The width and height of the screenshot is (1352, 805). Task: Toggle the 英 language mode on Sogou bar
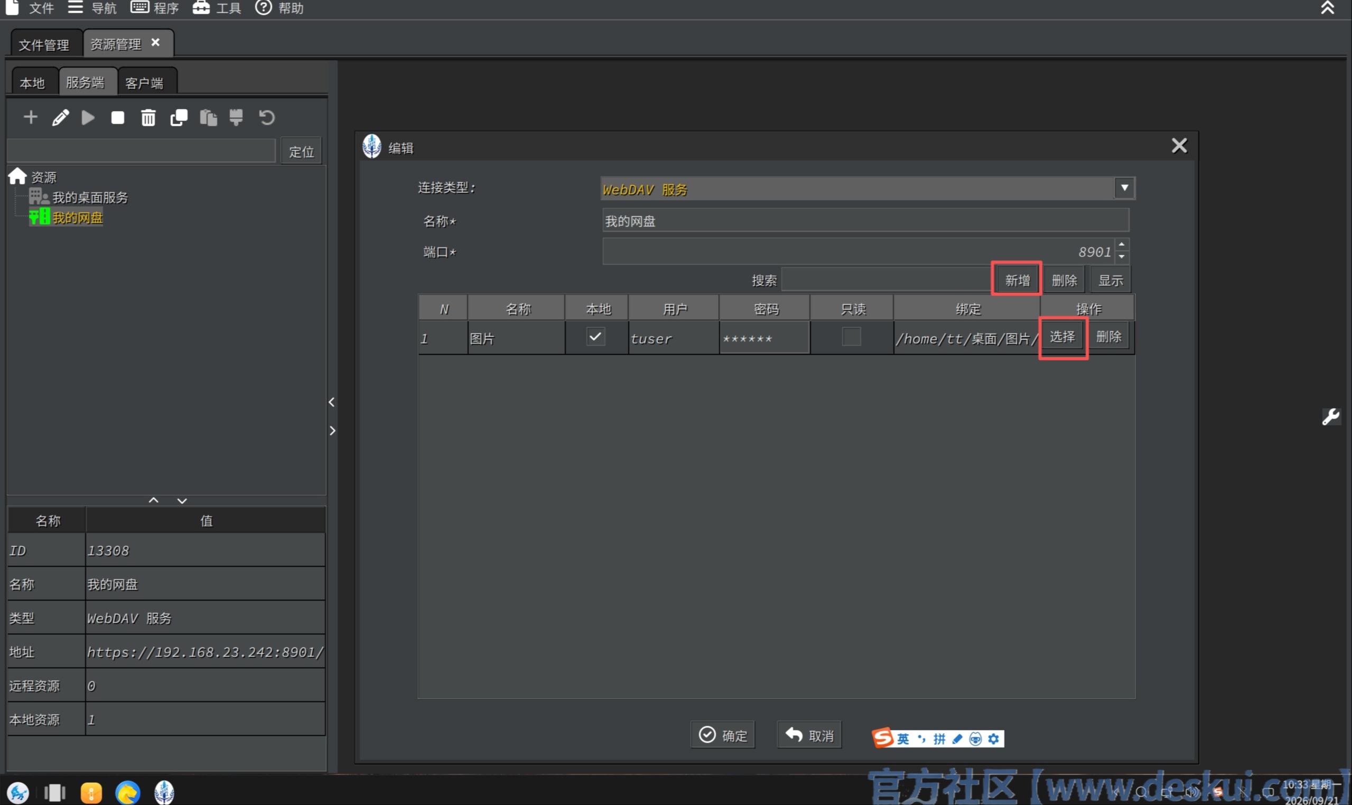[x=902, y=739]
